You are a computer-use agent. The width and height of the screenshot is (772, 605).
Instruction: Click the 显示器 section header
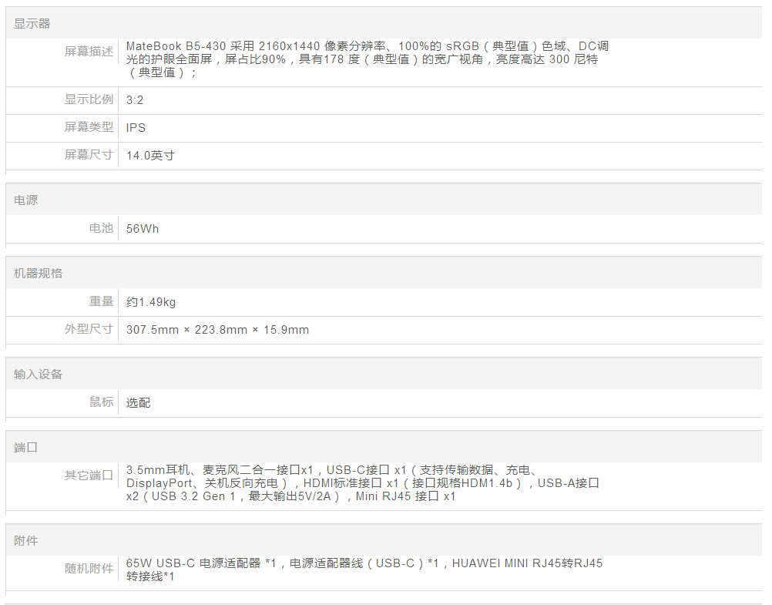tap(32, 24)
